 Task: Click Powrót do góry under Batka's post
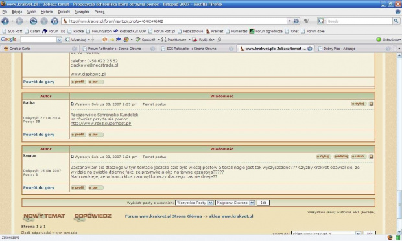click(39, 135)
